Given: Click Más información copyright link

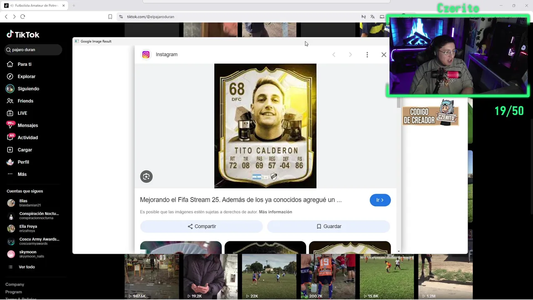Looking at the screenshot, I should pyautogui.click(x=275, y=212).
